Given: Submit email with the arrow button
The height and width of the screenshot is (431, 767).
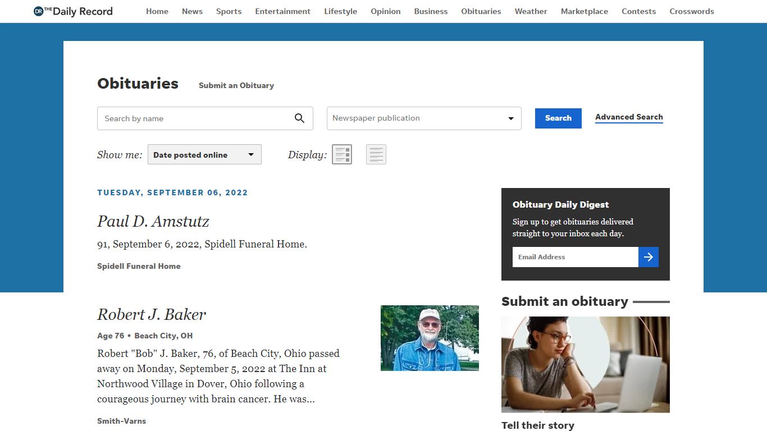Looking at the screenshot, I should coord(649,257).
